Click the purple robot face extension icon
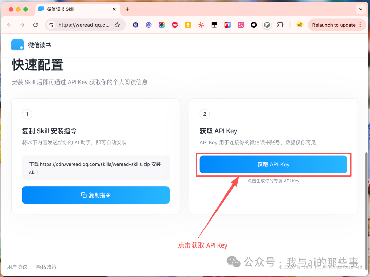370x277 pixels. pyautogui.click(x=135, y=25)
